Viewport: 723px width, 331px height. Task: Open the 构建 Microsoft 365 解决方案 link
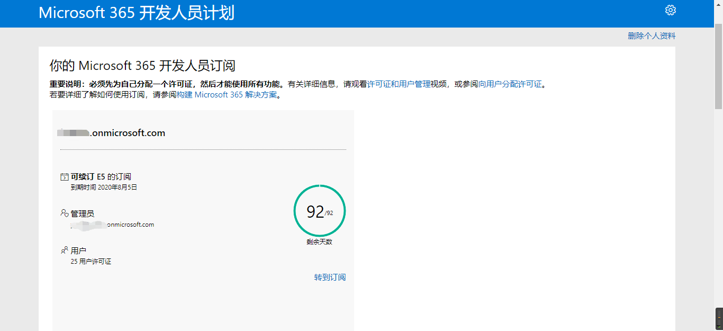[227, 95]
